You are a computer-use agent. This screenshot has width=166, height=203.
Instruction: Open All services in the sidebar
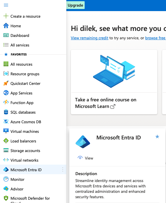(20, 45)
